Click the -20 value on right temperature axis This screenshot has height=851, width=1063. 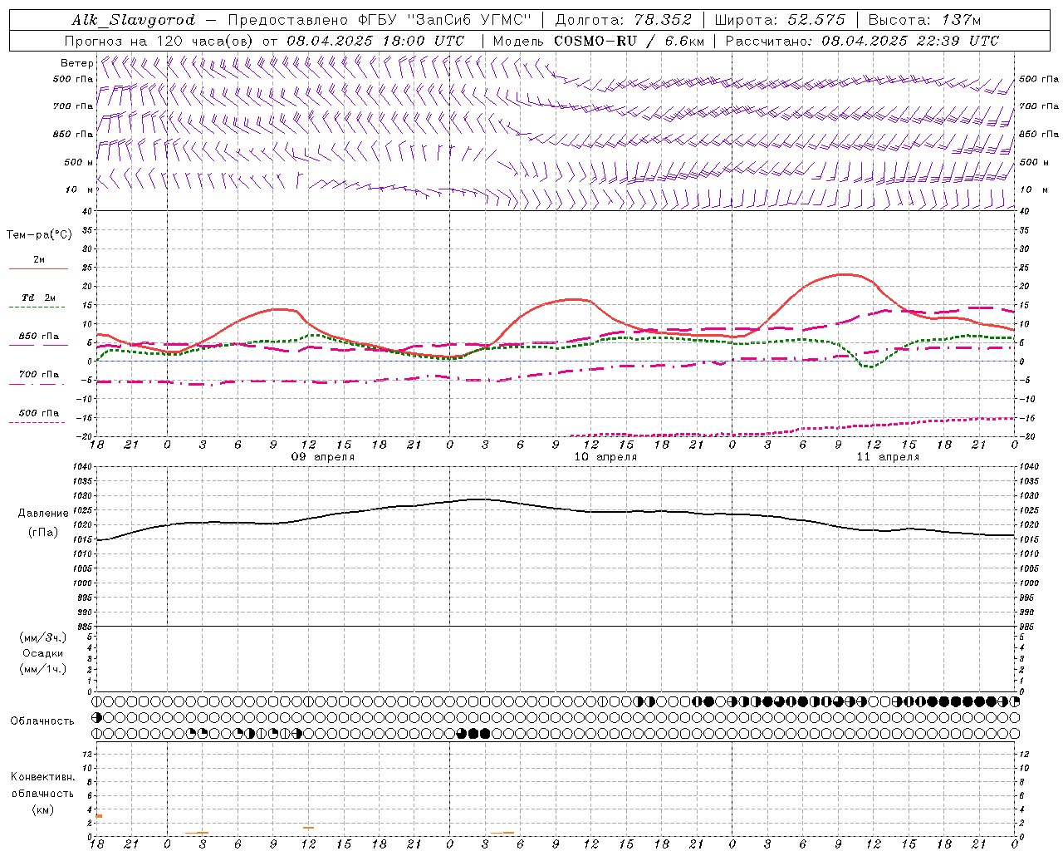1026,436
